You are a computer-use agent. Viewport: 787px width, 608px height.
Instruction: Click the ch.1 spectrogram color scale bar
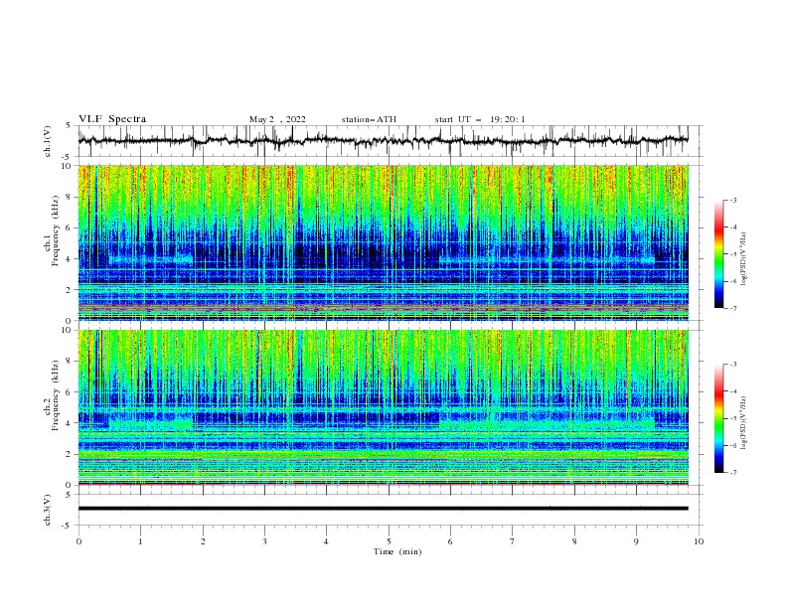[718, 254]
